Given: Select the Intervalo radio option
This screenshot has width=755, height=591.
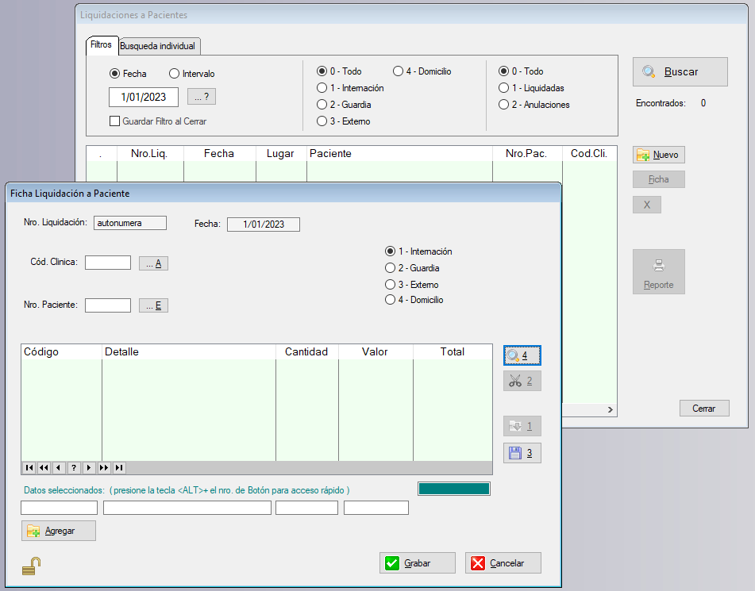Looking at the screenshot, I should (x=175, y=74).
